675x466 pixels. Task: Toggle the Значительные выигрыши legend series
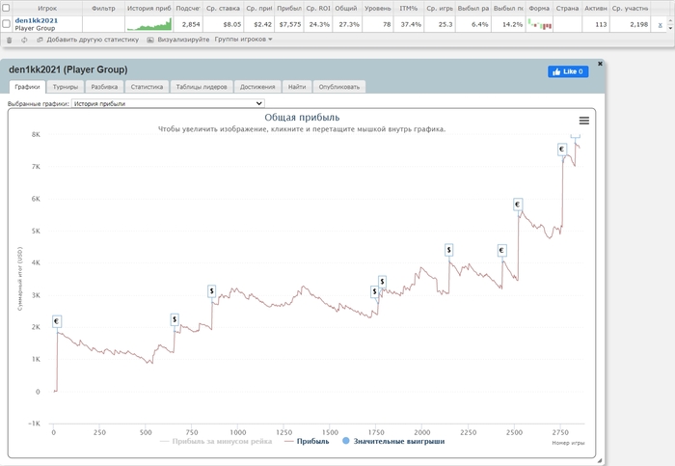pos(393,442)
